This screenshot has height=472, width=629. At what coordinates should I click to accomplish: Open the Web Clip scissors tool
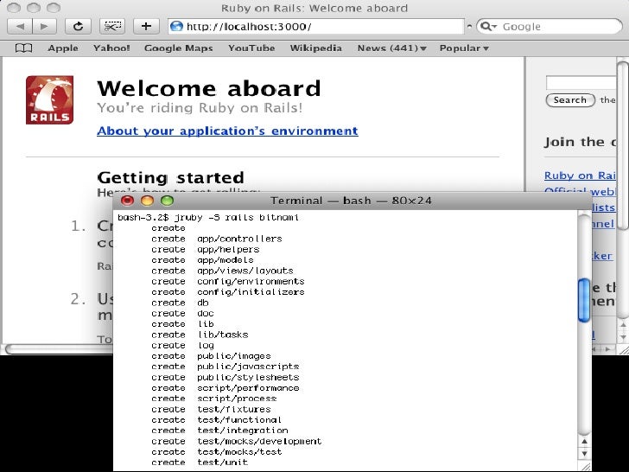[112, 27]
